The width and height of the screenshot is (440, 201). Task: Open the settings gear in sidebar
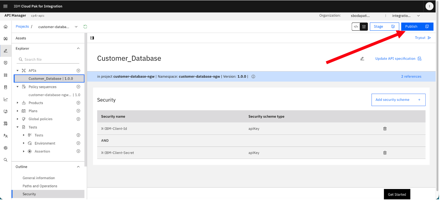(x=6, y=148)
